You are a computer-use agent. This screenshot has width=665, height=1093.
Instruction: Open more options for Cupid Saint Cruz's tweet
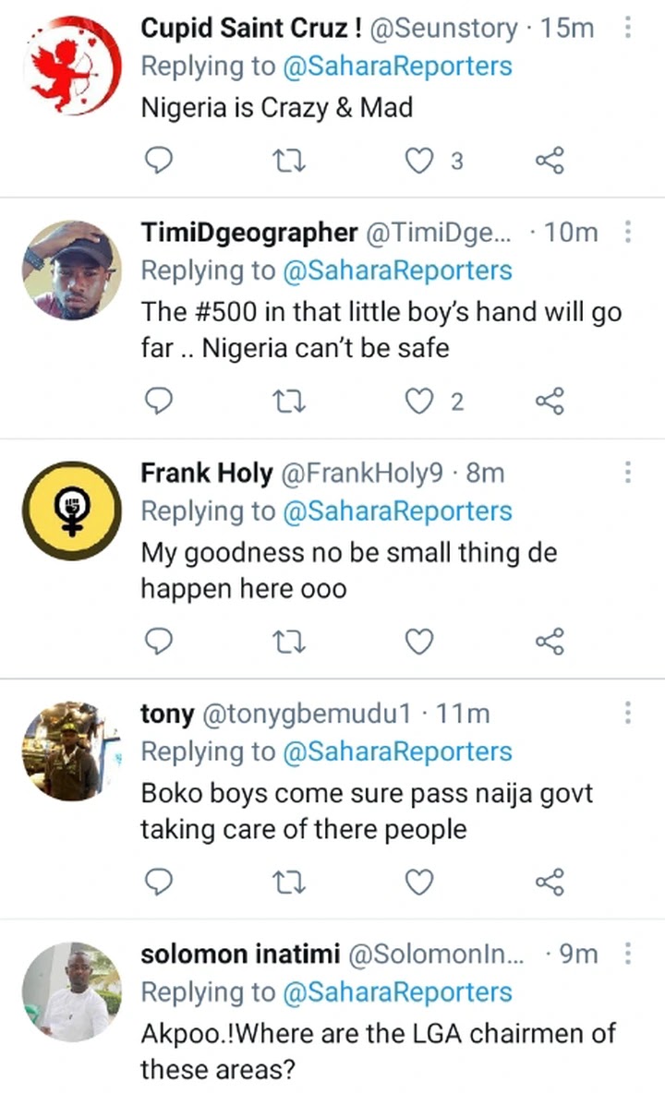click(627, 28)
